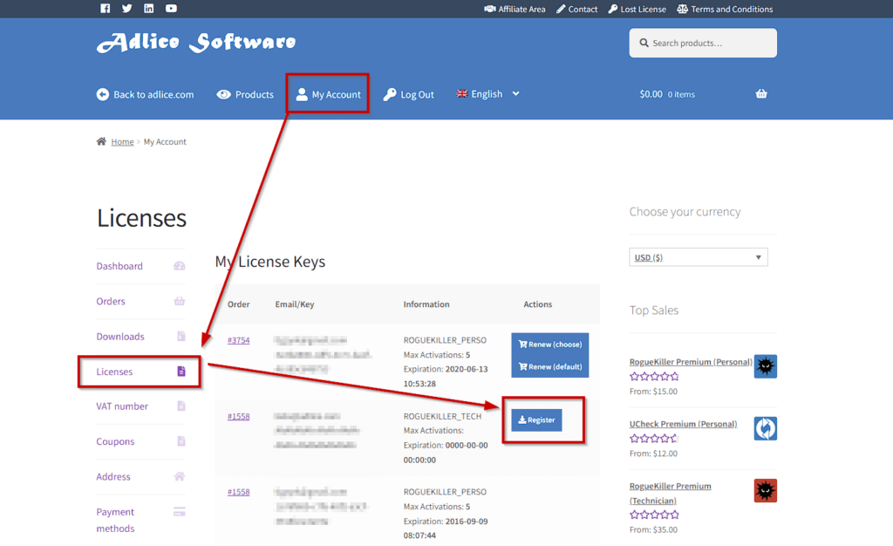Open the LinkedIn social icon

pyautogui.click(x=149, y=9)
